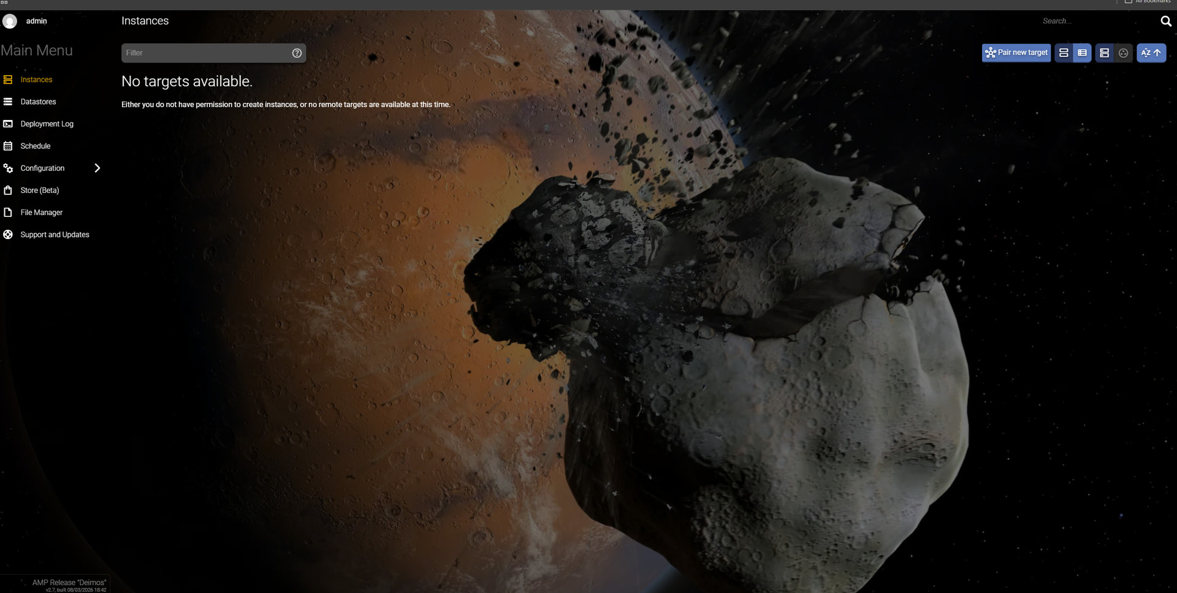Expand the Configuration submenu chevron
This screenshot has width=1177, height=593.
97,168
